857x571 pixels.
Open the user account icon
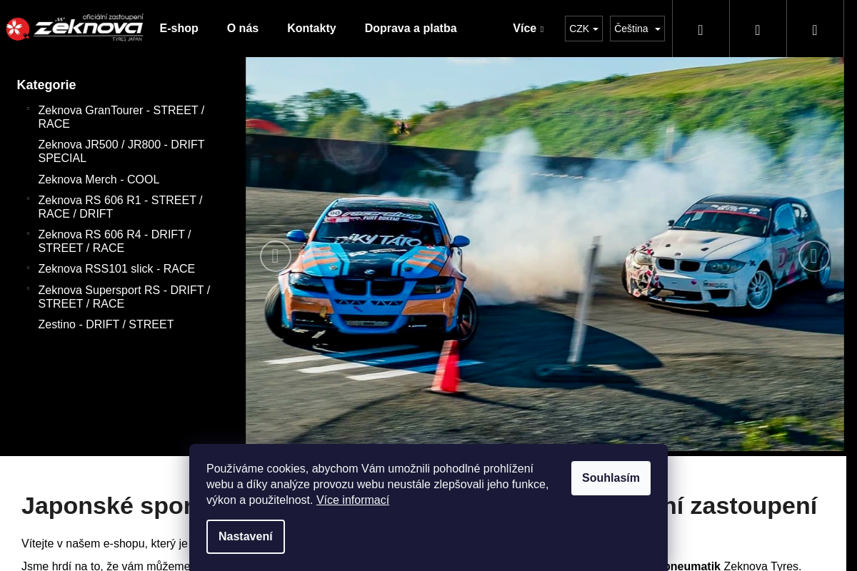tap(758, 29)
